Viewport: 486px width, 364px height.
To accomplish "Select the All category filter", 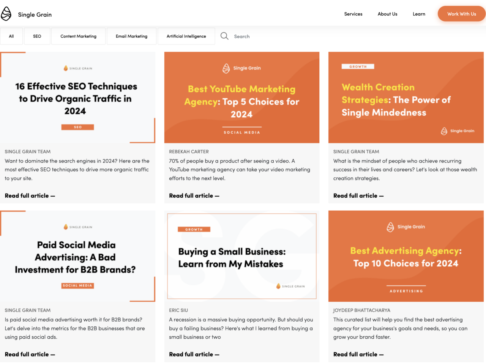I will tap(11, 36).
